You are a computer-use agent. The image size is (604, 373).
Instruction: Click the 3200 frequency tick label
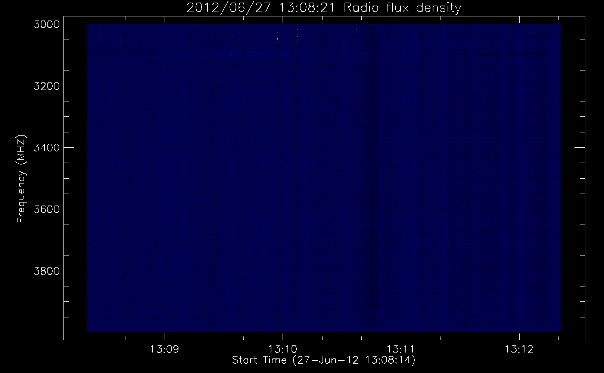pyautogui.click(x=47, y=86)
